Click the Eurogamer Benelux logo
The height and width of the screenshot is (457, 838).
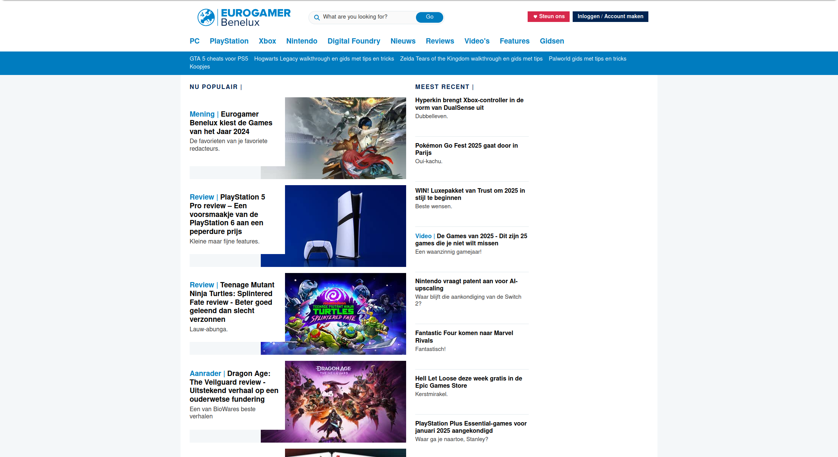[x=243, y=17]
